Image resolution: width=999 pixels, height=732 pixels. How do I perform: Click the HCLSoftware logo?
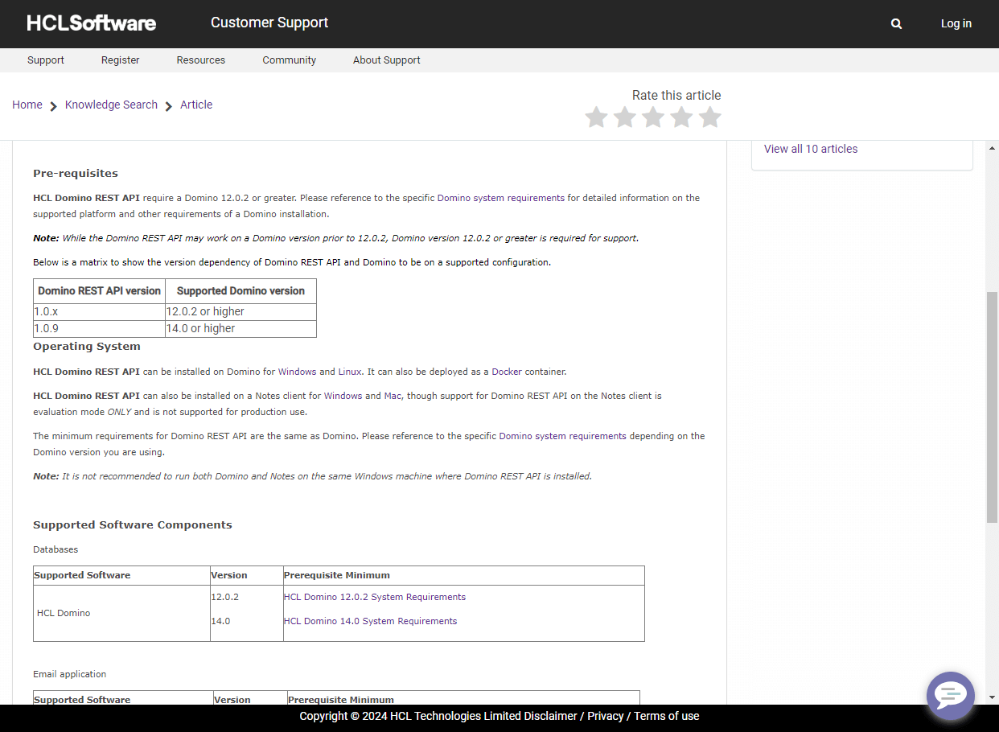pyautogui.click(x=92, y=23)
